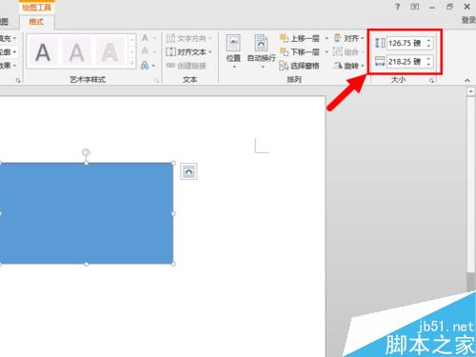Click the width icon beside 218.25
This screenshot has width=476, height=357.
click(x=380, y=62)
